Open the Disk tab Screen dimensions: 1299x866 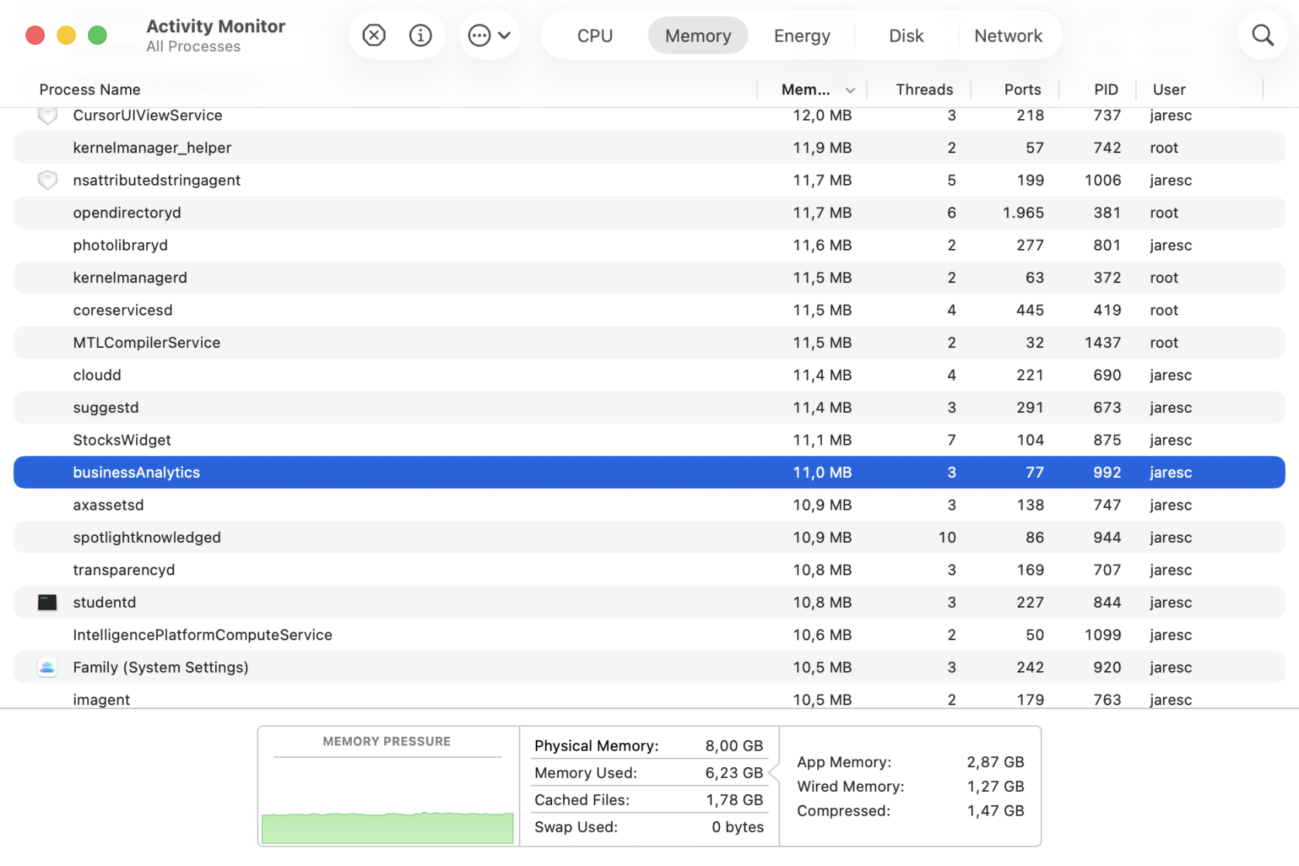click(905, 36)
